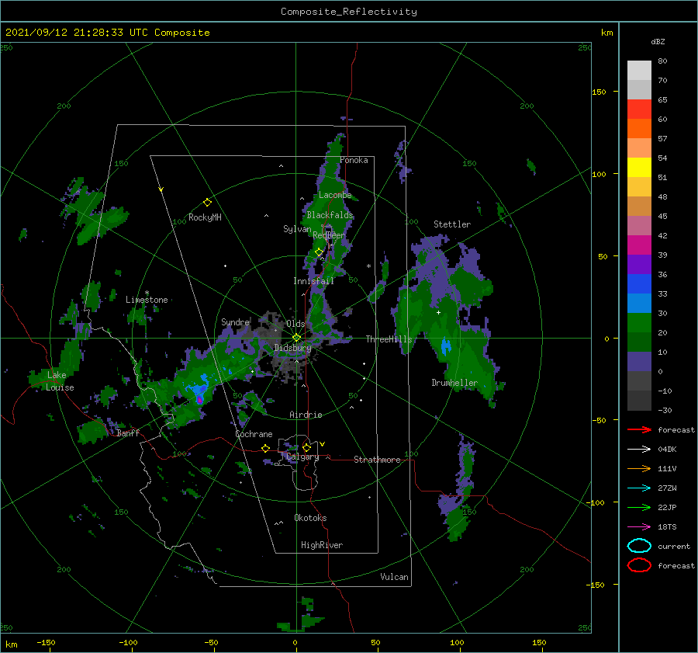Click the Airdrie city label
Viewport: 698px width, 653px height.
coord(306,415)
